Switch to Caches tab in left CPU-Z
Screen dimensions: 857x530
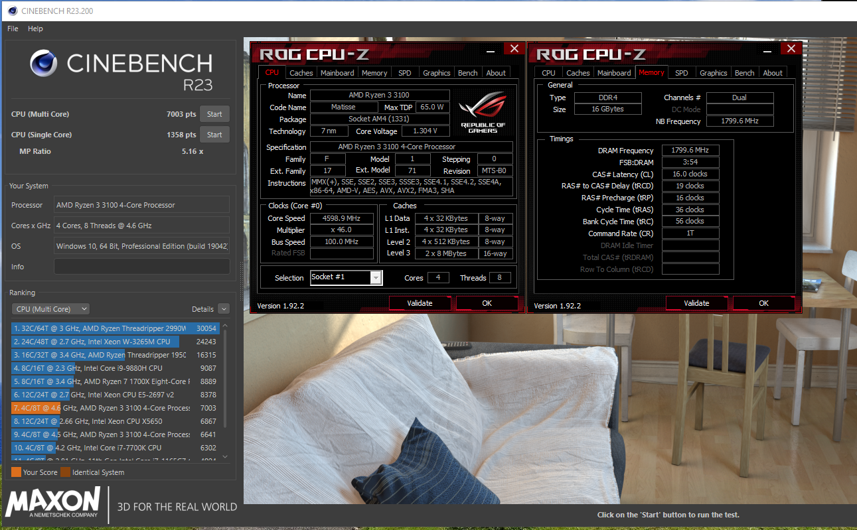coord(301,73)
